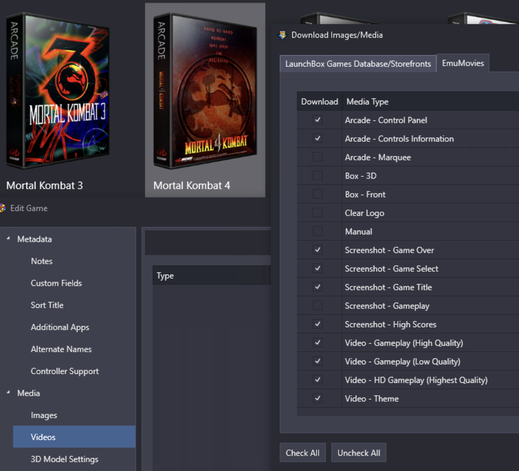Click the Mortal Kombat 3 title text

tap(45, 186)
